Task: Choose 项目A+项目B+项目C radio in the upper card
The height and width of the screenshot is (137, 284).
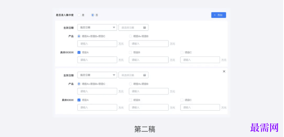Action: pyautogui.click(x=79, y=36)
